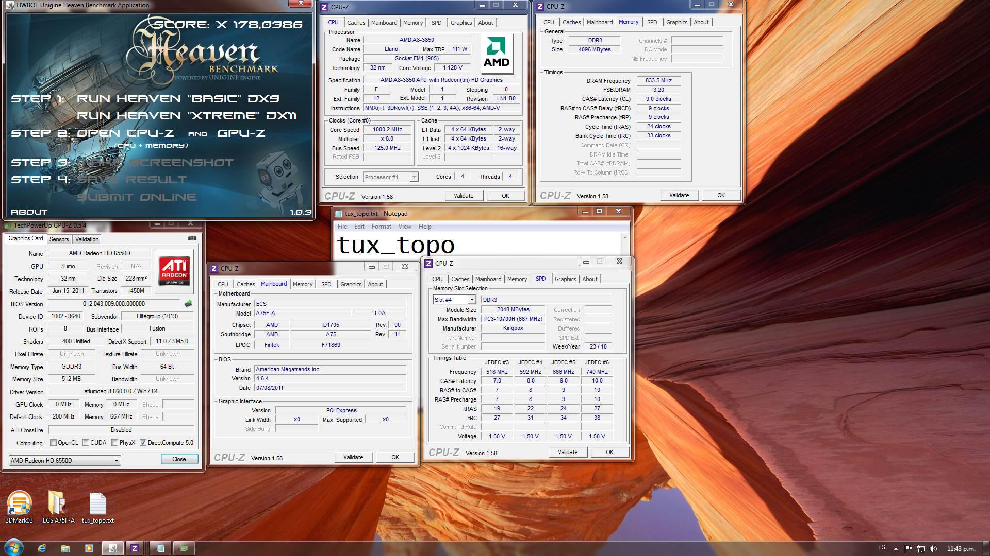This screenshot has width=990, height=556.
Task: Open the Notepad Help menu
Action: point(425,227)
